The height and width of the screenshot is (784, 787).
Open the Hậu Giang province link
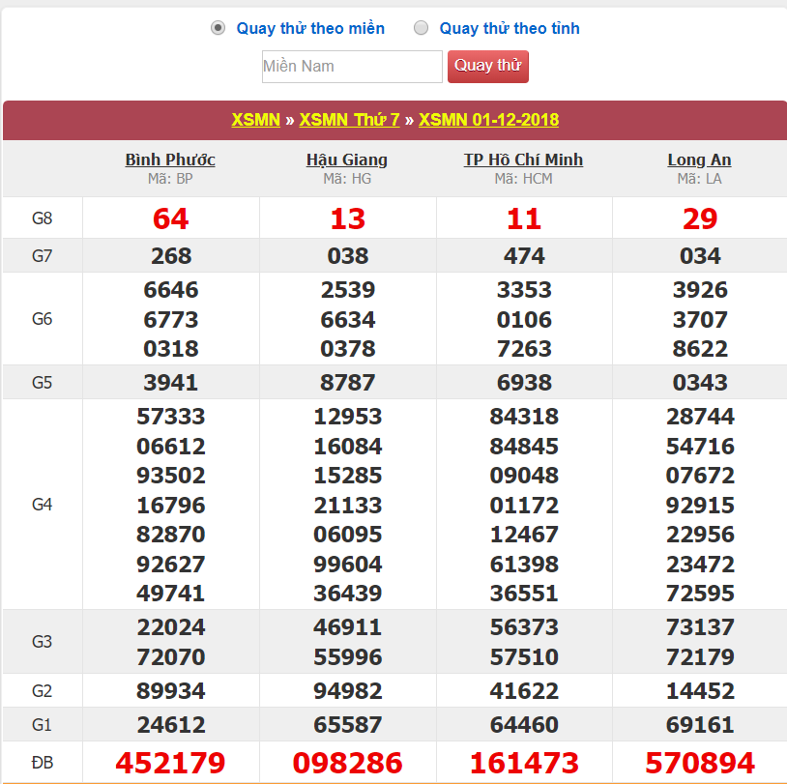347,160
